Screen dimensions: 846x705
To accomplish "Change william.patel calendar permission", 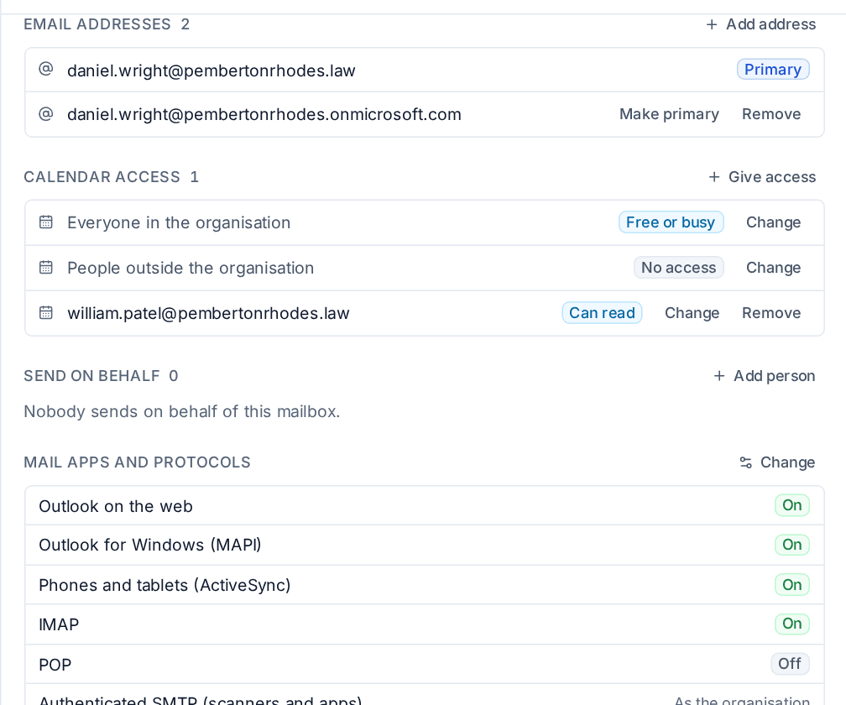I will coord(692,313).
